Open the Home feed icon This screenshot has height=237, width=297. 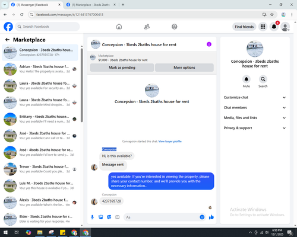(x=119, y=27)
